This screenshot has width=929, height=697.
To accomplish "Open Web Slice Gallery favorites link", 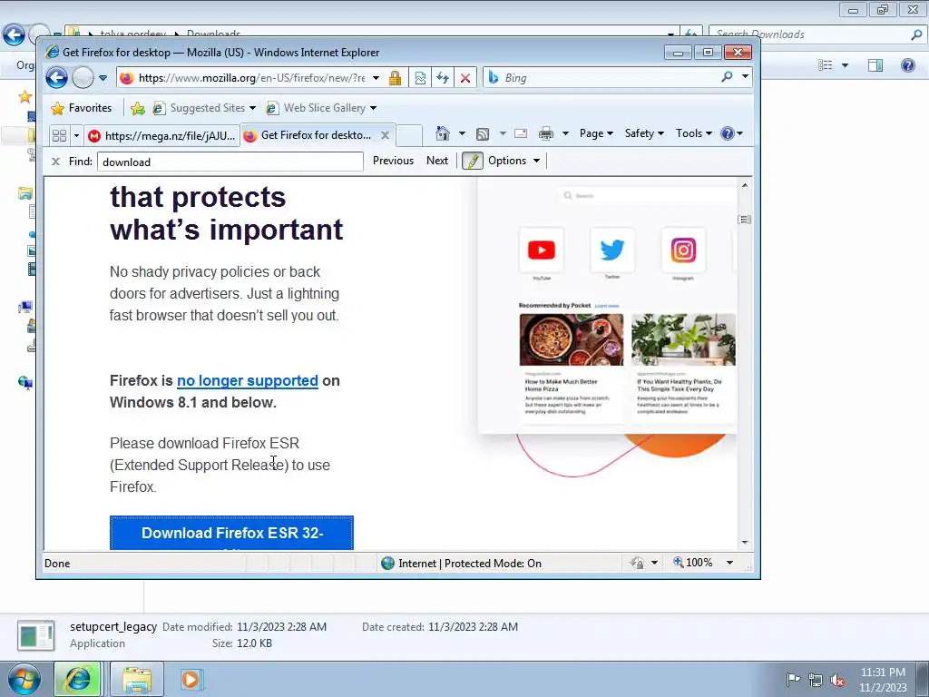I will click(320, 108).
